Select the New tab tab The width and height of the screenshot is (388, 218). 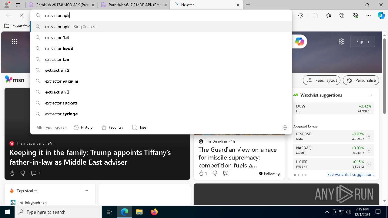[x=206, y=5]
